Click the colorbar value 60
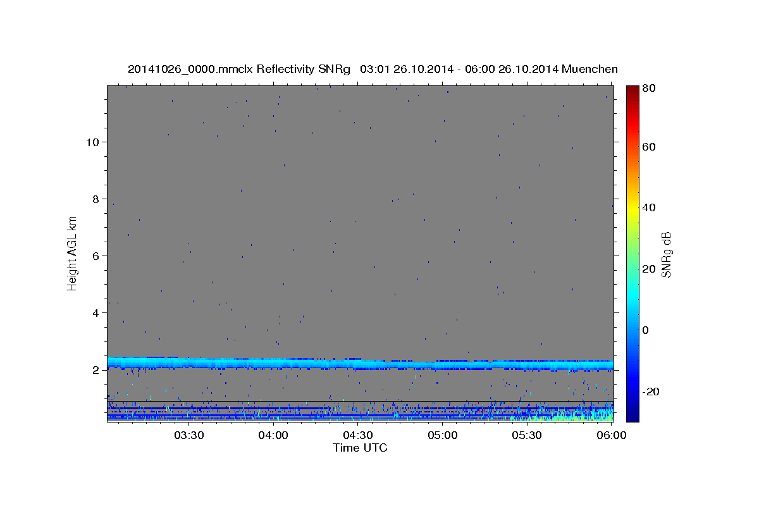Screen dimensions: 759x506 (648, 147)
